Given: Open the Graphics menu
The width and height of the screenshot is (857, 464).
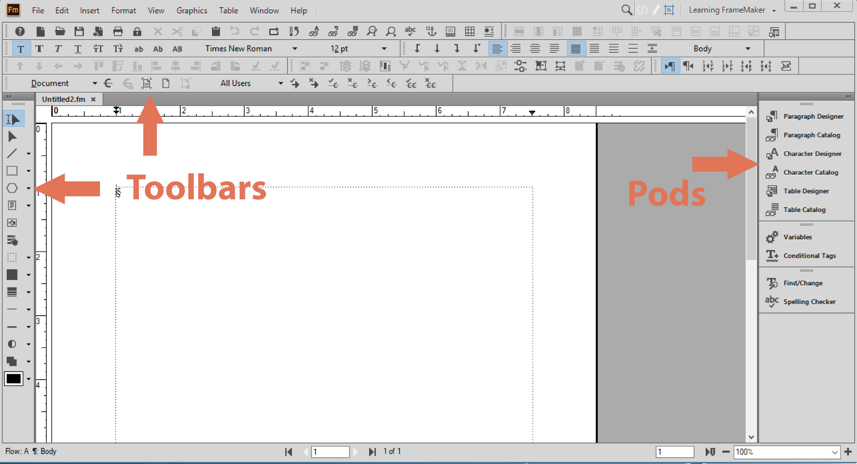Looking at the screenshot, I should (192, 10).
